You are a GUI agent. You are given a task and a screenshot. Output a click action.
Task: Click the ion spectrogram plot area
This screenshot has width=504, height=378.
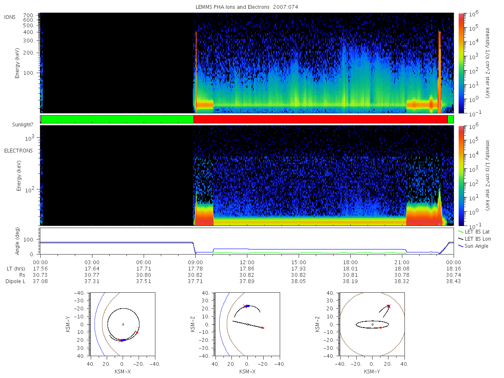tap(247, 63)
